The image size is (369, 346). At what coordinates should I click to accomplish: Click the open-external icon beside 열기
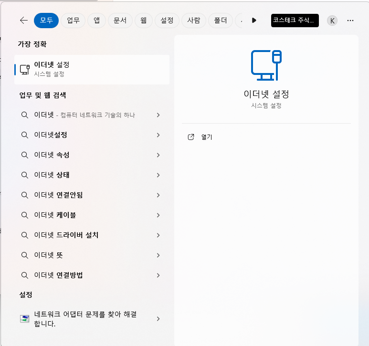click(191, 137)
